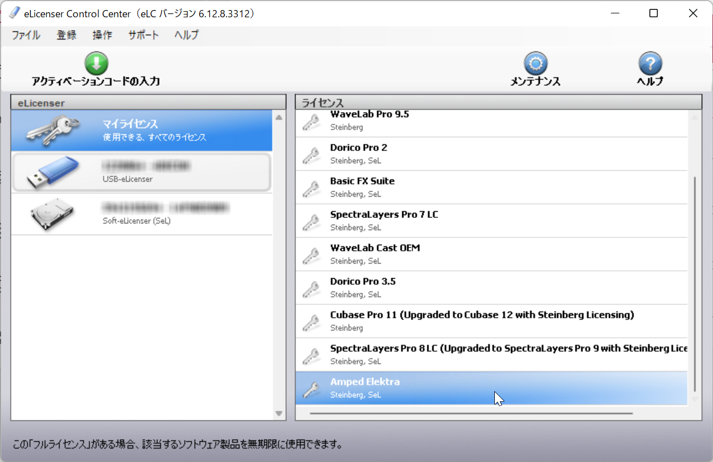Open the 操作 menu
The width and height of the screenshot is (713, 462).
(x=103, y=35)
